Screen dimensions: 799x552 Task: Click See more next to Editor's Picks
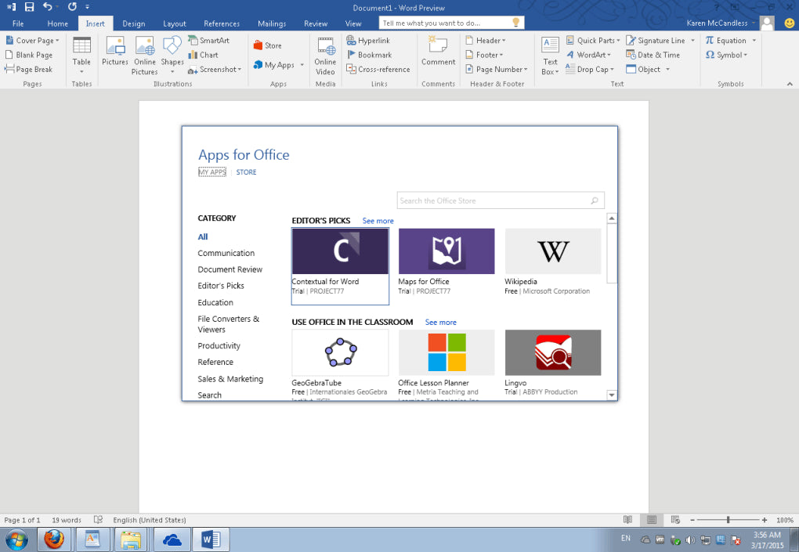point(378,220)
